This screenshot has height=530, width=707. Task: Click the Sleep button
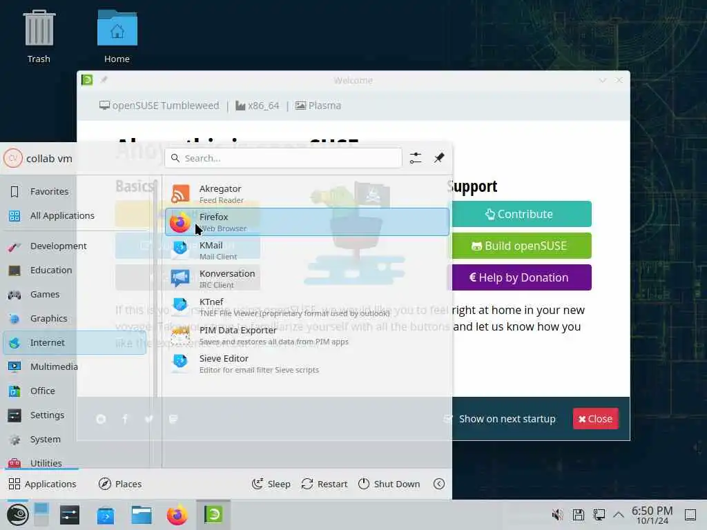click(x=271, y=484)
